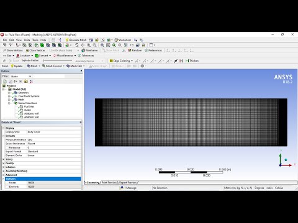Select the Pan view tool
The height and width of the screenshot is (223, 298).
tap(83, 45)
